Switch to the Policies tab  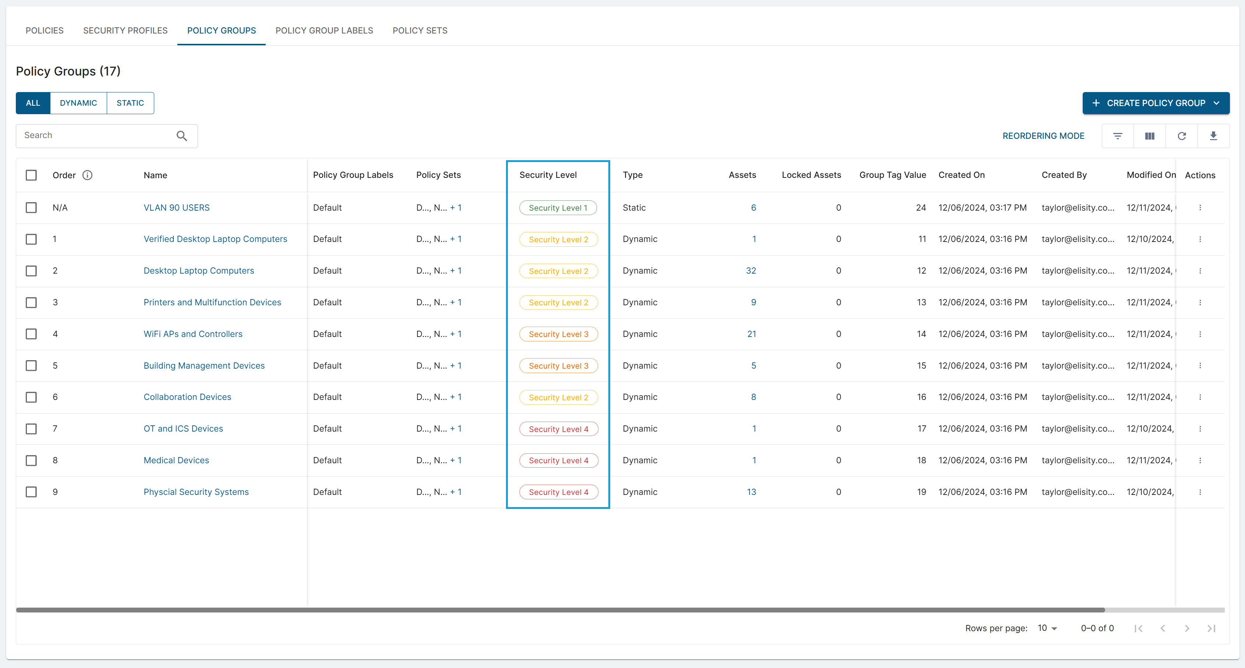45,31
